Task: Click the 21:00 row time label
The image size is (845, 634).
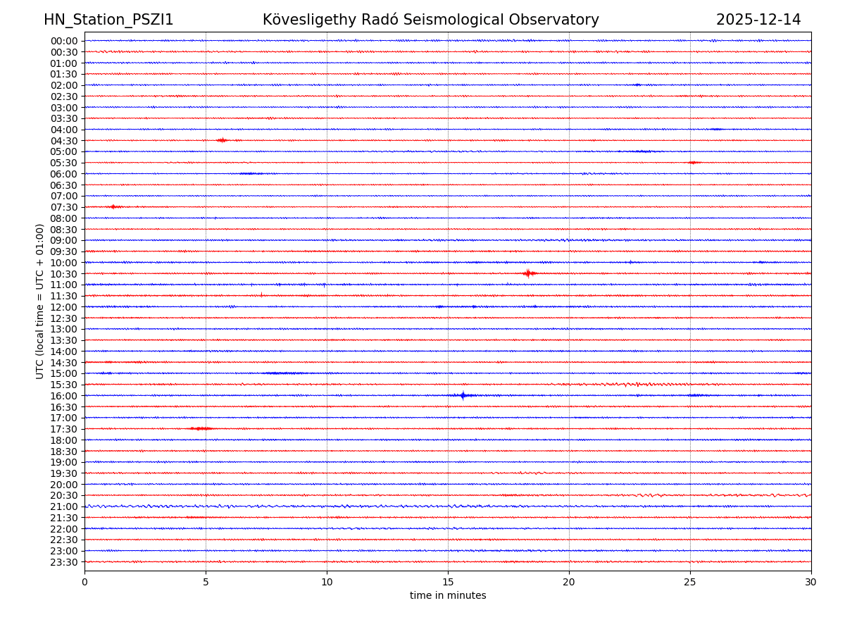Action: pos(63,506)
